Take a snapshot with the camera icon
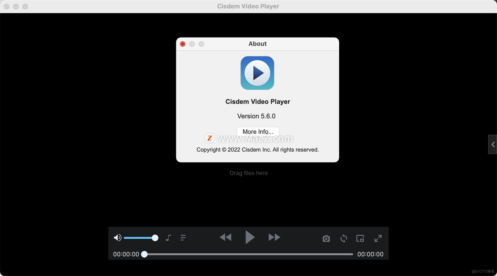Viewport: 497px width, 276px height. tap(326, 238)
